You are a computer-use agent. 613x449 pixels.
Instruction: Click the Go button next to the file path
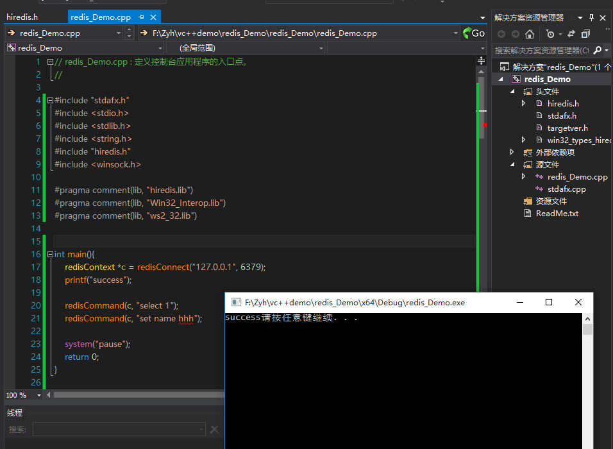pyautogui.click(x=474, y=33)
